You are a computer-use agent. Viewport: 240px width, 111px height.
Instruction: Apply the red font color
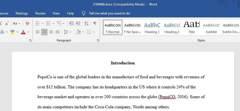tap(23, 32)
